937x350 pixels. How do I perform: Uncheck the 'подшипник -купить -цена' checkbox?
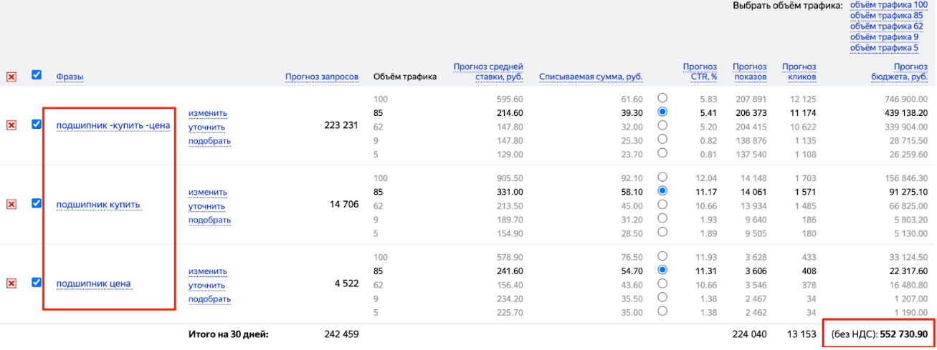click(37, 125)
